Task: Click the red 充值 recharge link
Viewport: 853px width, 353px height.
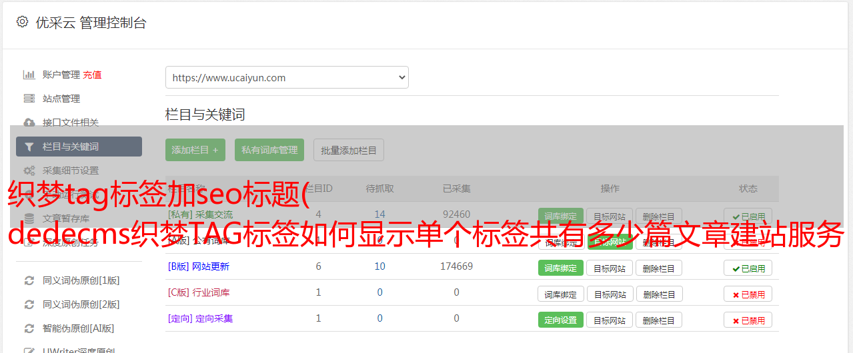Action: [x=93, y=75]
